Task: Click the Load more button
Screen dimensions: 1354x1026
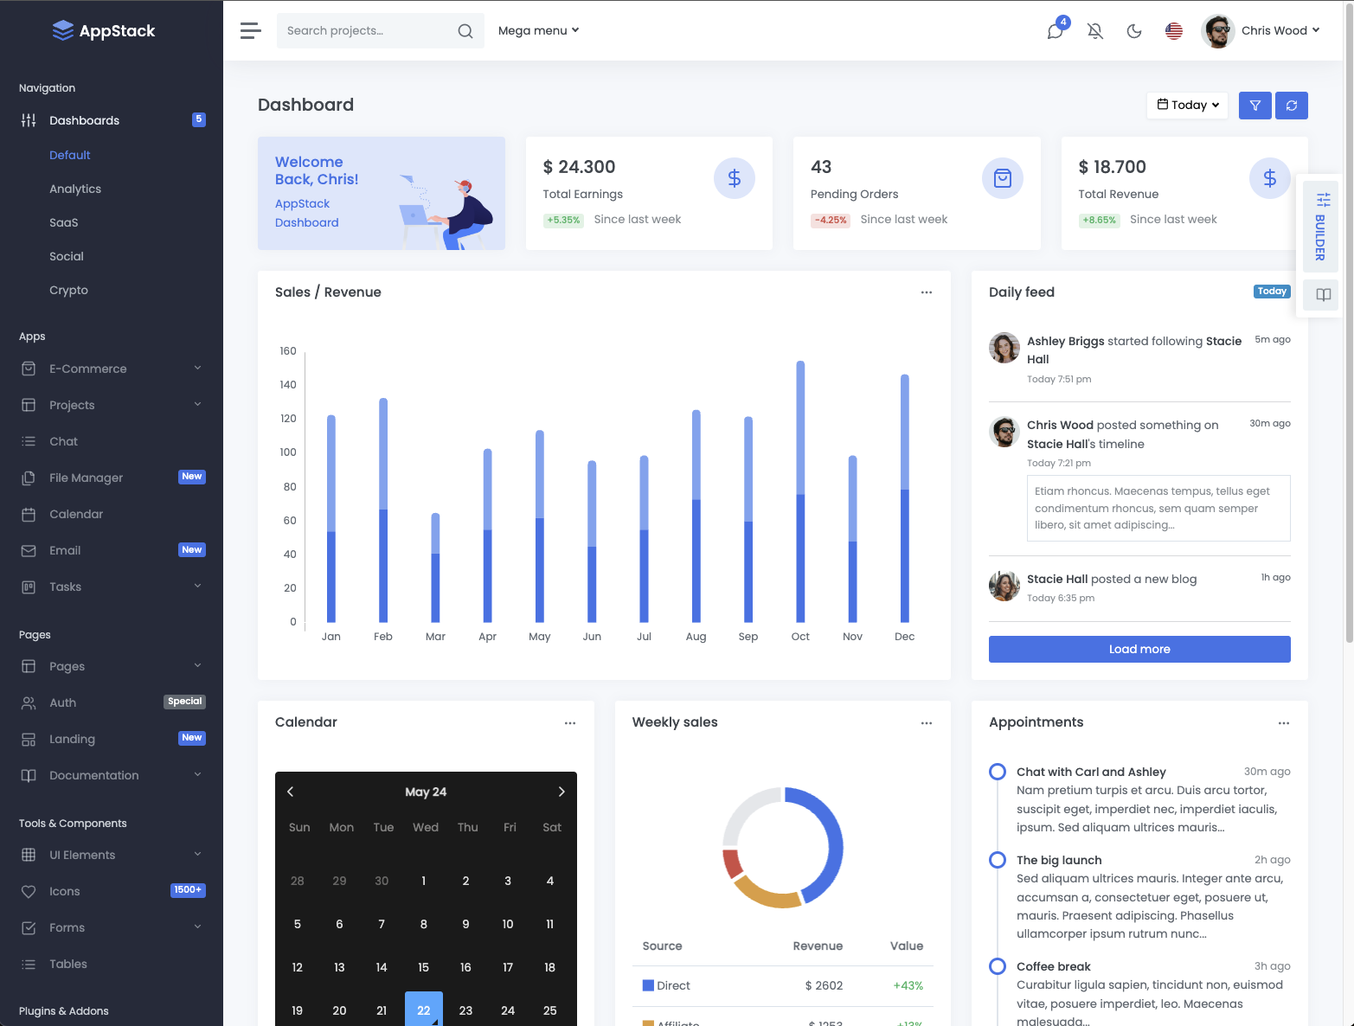Action: (1139, 650)
